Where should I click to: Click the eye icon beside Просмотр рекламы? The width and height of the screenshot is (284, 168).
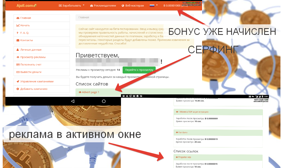[x=18, y=57]
